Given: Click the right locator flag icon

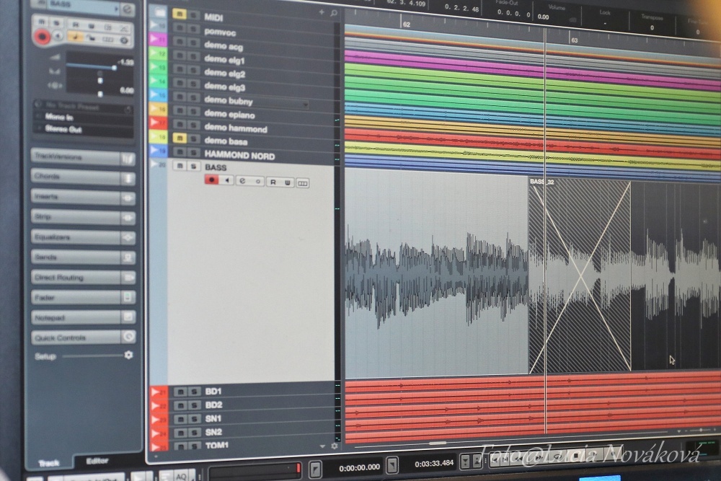Looking at the screenshot, I should [392, 465].
